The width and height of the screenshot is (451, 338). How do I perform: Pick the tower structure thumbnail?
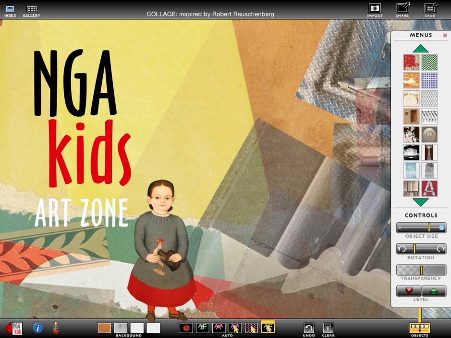429,152
